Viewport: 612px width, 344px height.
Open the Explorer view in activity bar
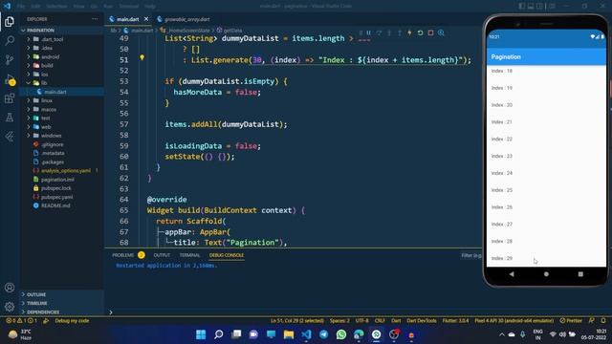(x=10, y=21)
